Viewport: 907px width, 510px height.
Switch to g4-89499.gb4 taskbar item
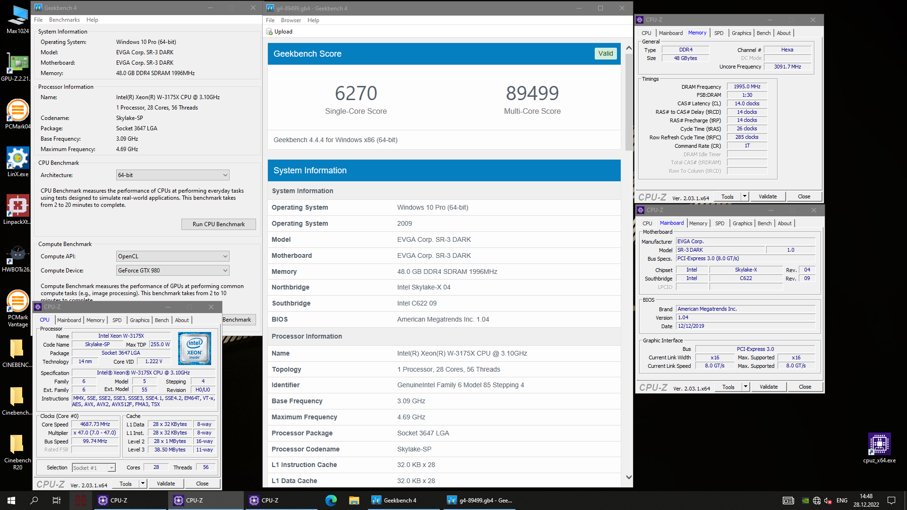[479, 501]
